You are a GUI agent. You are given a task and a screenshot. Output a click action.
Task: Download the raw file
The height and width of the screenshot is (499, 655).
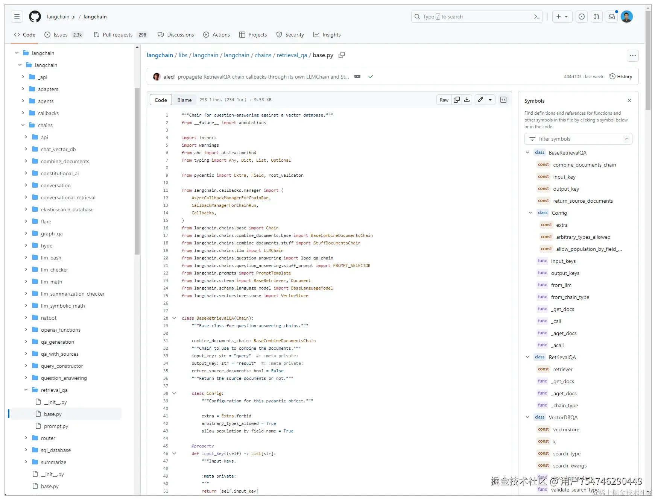pos(467,100)
